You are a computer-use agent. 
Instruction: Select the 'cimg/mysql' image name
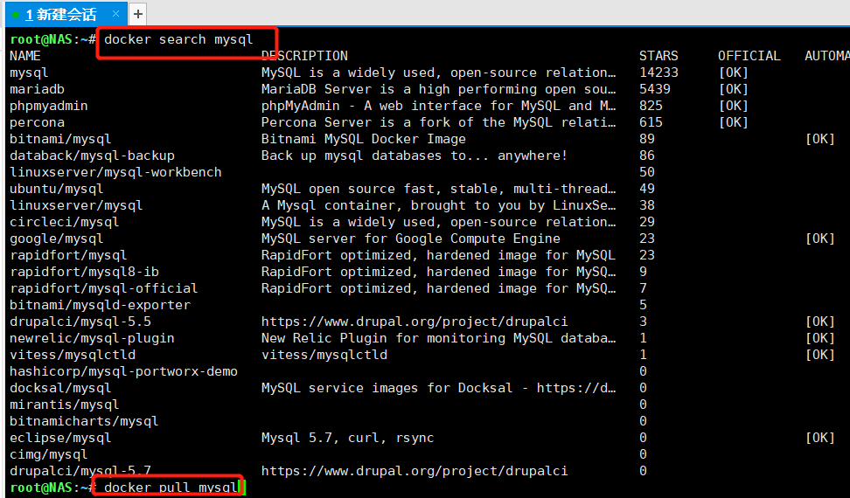point(48,454)
